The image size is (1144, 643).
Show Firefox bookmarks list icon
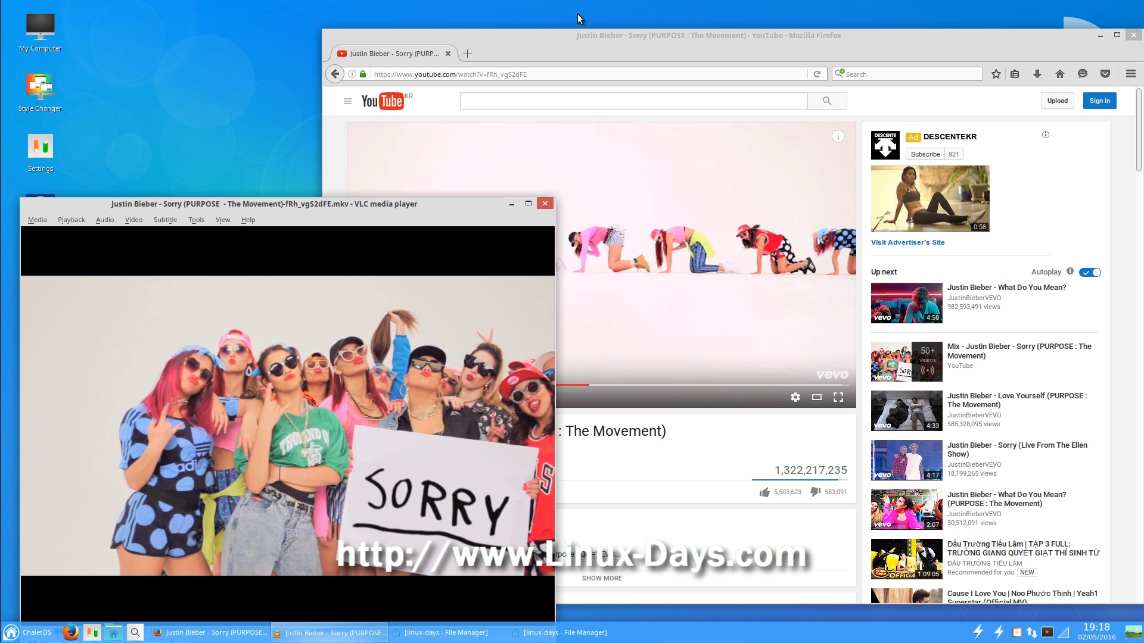click(1015, 74)
